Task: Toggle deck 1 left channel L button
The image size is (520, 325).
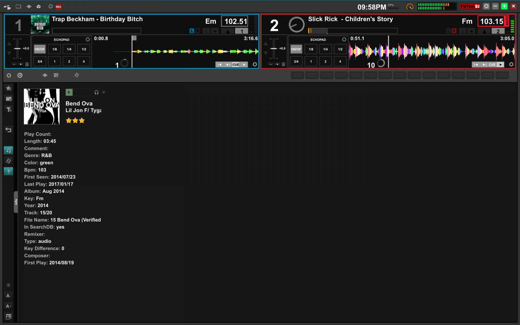Action: (192, 31)
